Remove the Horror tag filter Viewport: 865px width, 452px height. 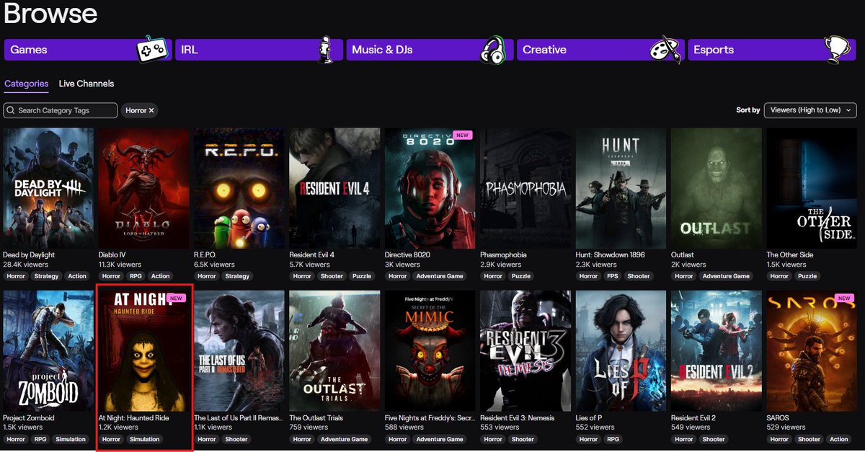(151, 110)
